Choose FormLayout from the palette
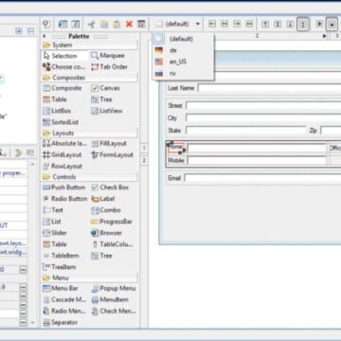 112,155
